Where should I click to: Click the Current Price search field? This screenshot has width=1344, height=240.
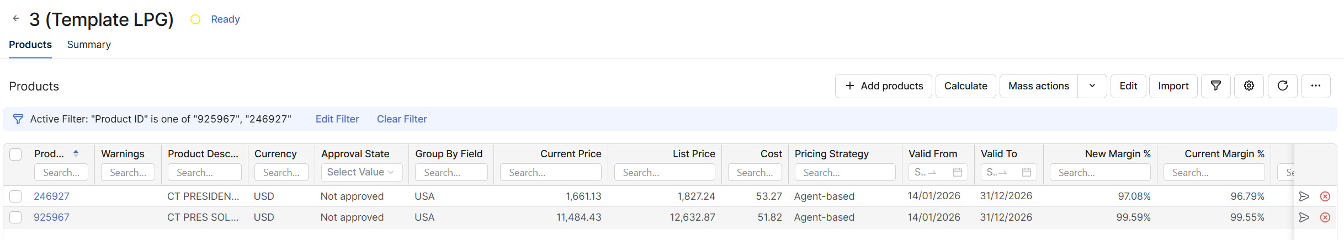[x=550, y=173]
